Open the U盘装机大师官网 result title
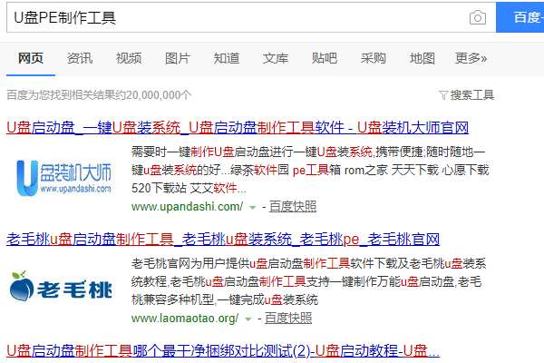The image size is (544, 363). pyautogui.click(x=238, y=127)
